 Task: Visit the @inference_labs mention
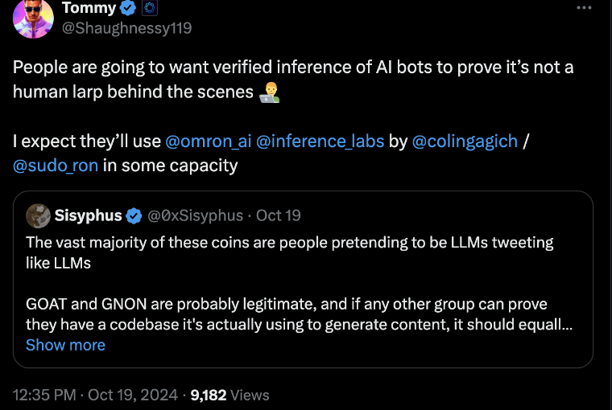(320, 142)
